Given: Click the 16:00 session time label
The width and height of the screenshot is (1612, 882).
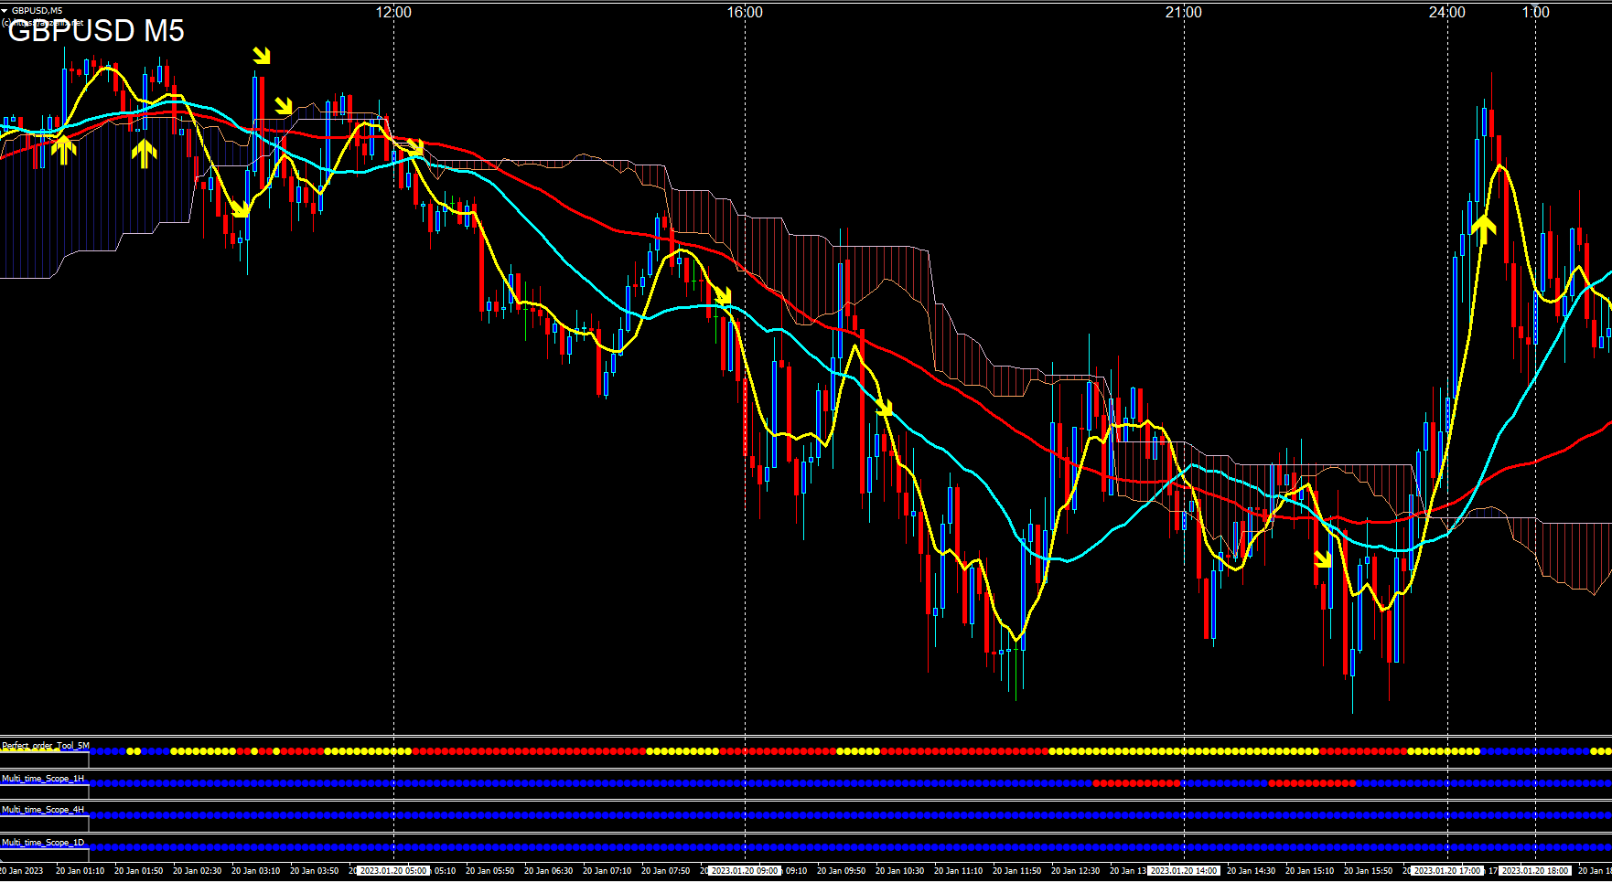Looking at the screenshot, I should pyautogui.click(x=745, y=12).
